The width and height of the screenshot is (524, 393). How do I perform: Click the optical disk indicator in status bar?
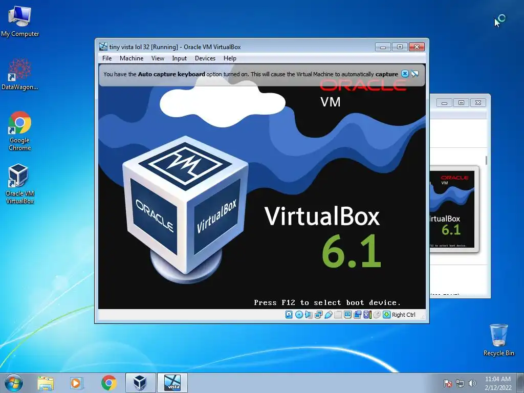coord(299,315)
